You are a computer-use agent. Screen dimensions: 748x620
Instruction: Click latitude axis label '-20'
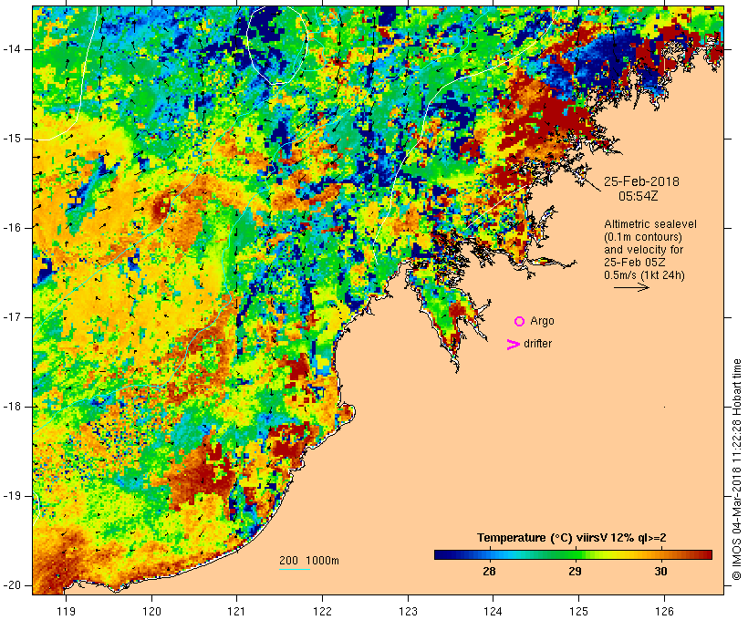point(11,585)
